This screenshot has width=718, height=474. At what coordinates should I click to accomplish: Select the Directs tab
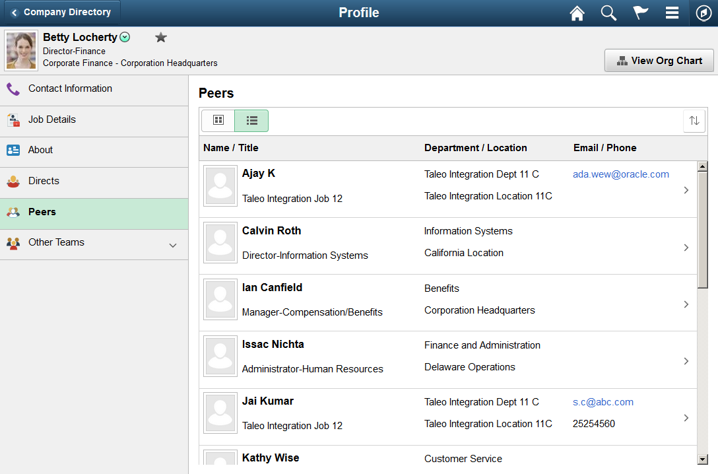coord(94,182)
